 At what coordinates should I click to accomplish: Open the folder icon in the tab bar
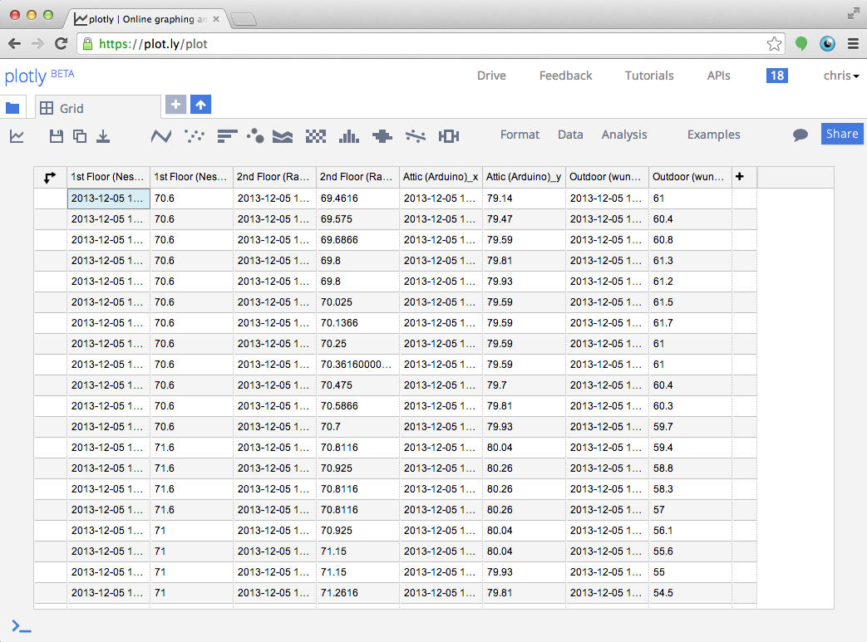(12, 108)
